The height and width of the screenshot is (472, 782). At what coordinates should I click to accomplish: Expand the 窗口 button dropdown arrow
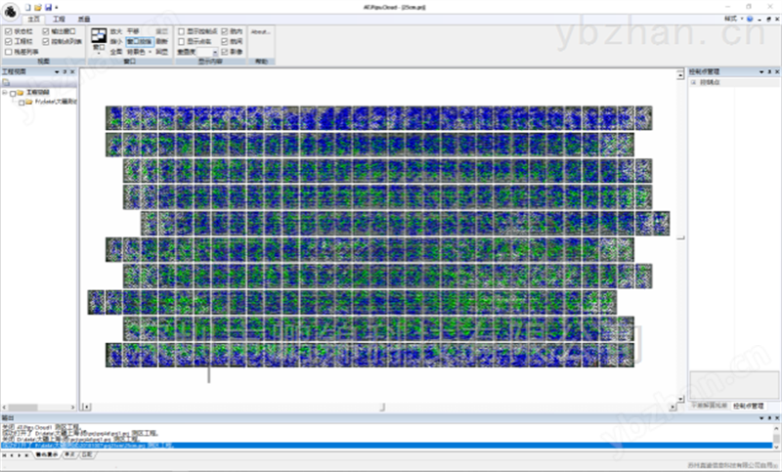coord(99,53)
